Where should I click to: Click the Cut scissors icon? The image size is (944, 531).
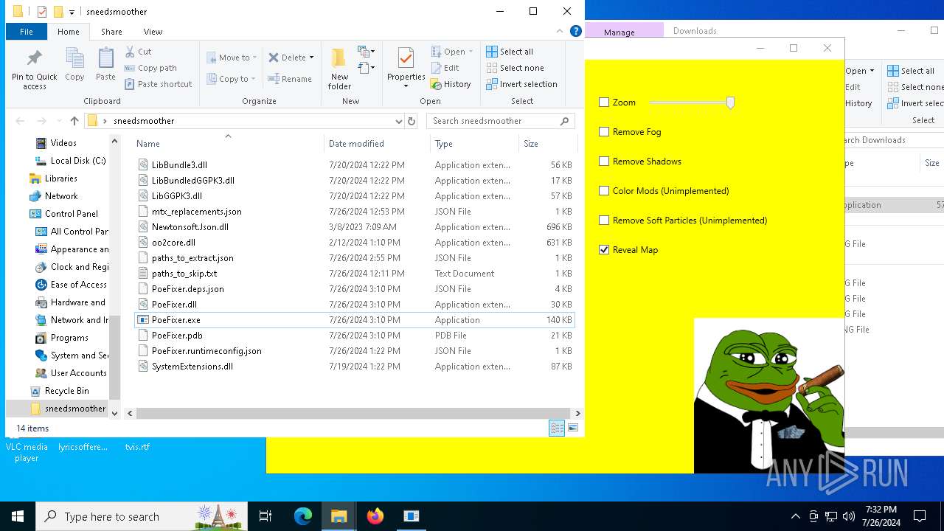[130, 52]
